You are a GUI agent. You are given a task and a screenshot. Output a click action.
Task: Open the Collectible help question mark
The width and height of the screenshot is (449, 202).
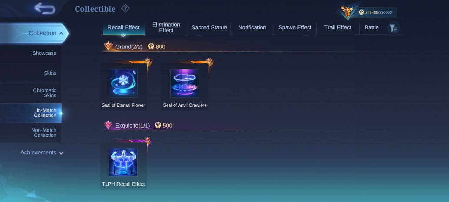125,8
